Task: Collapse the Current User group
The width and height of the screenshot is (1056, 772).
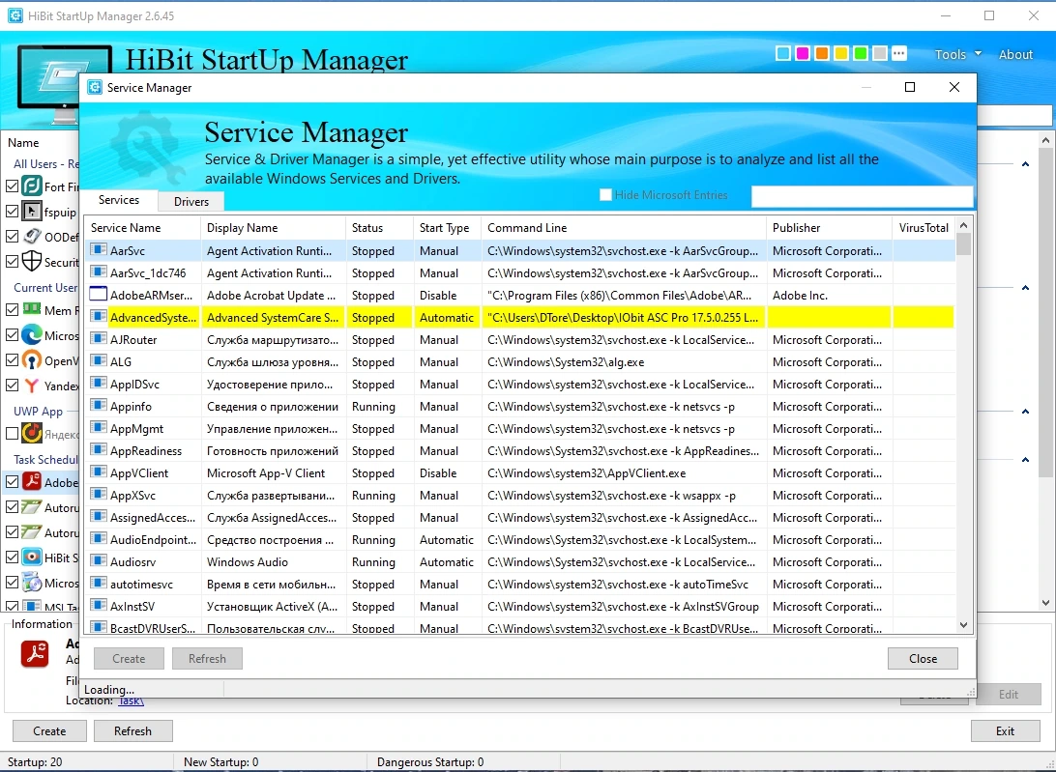Action: coord(1025,287)
